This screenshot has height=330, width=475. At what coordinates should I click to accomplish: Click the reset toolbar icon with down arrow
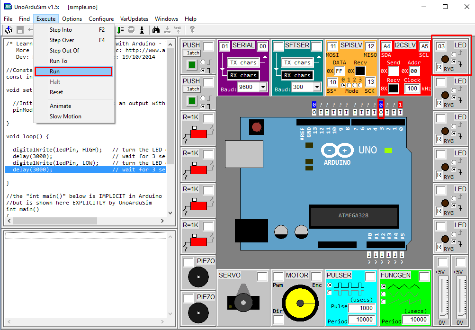click(x=142, y=30)
